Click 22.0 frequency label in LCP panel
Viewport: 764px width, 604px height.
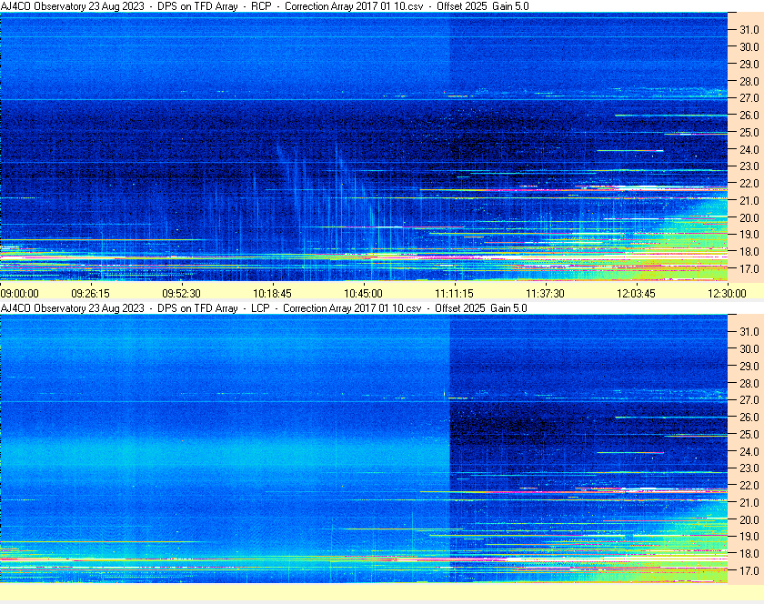pyautogui.click(x=749, y=485)
